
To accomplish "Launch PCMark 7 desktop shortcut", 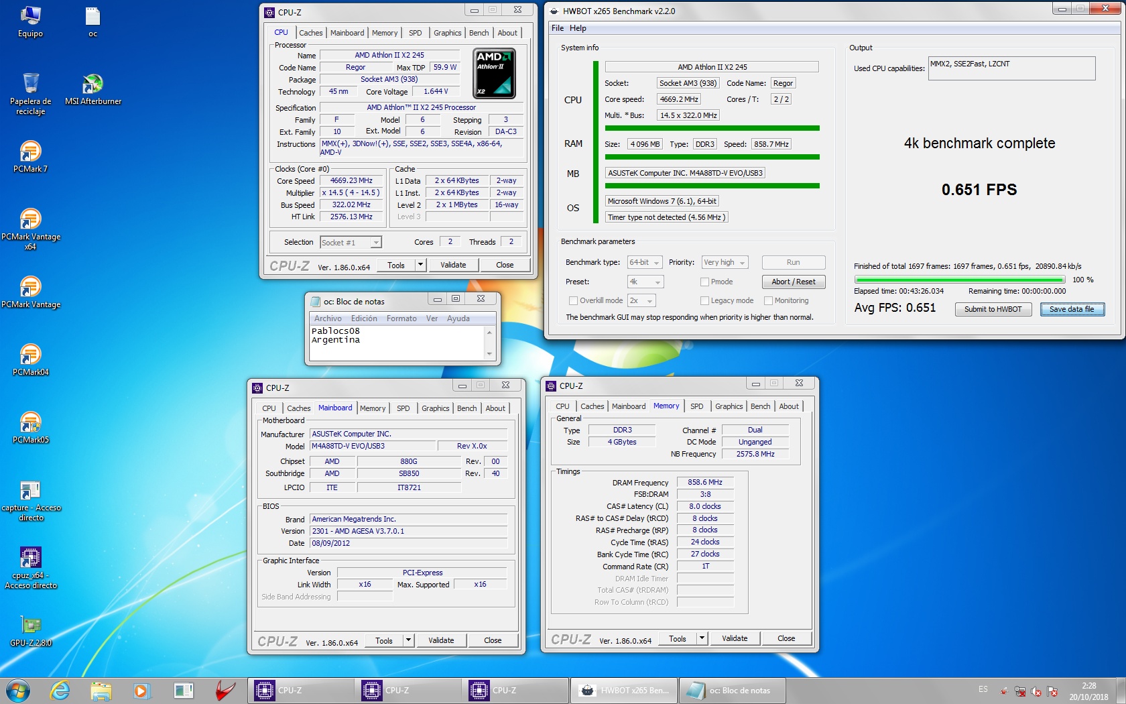I will (30, 157).
